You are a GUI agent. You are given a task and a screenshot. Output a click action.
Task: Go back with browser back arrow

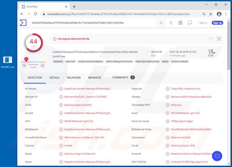22,14
